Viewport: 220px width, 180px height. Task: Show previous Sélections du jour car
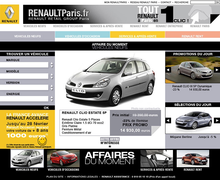click(168, 120)
